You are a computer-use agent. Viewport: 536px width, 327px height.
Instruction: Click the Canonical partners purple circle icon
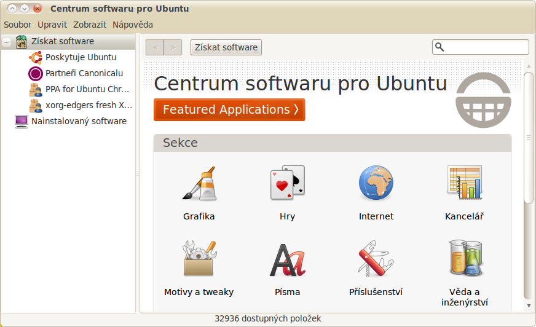click(36, 74)
